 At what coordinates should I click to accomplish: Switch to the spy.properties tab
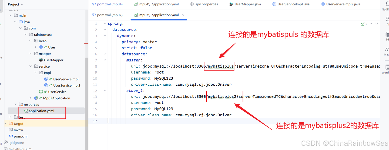[204, 4]
